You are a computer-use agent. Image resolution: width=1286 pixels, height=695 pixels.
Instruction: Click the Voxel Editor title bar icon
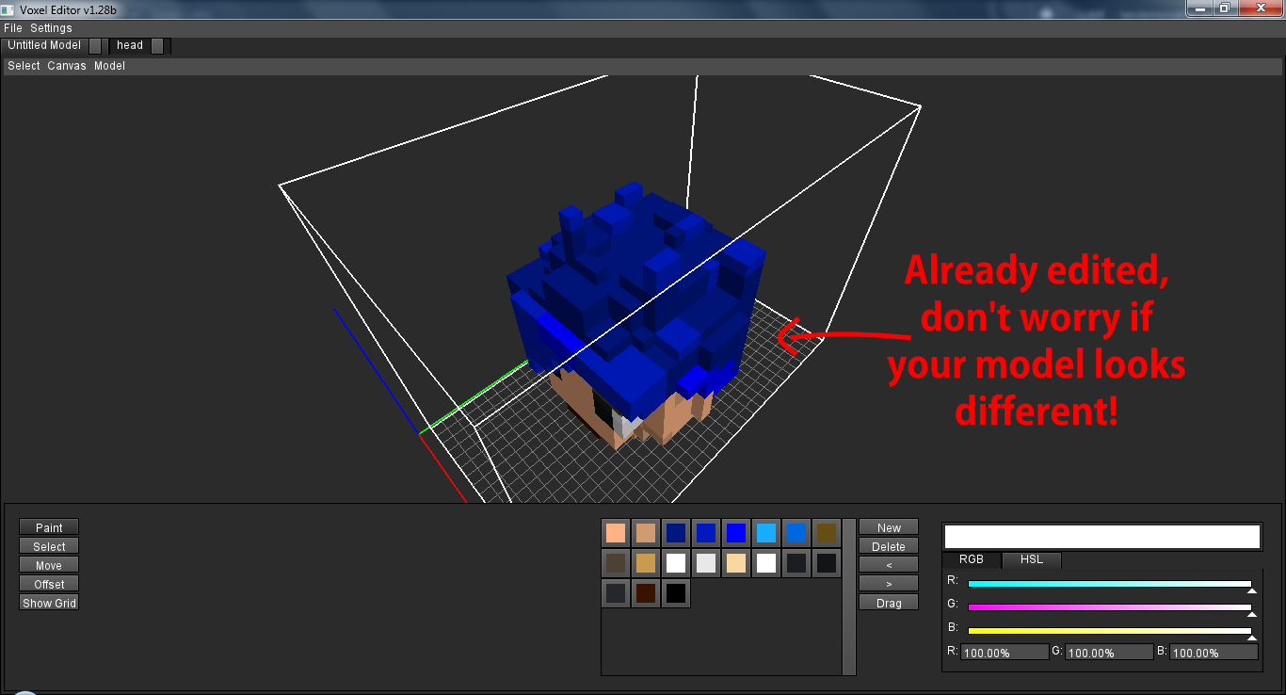(9, 9)
